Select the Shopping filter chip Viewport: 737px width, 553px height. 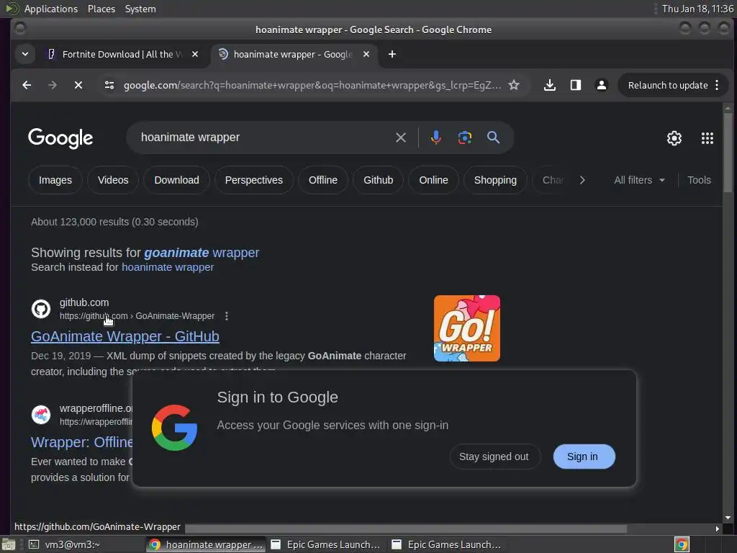tap(495, 180)
